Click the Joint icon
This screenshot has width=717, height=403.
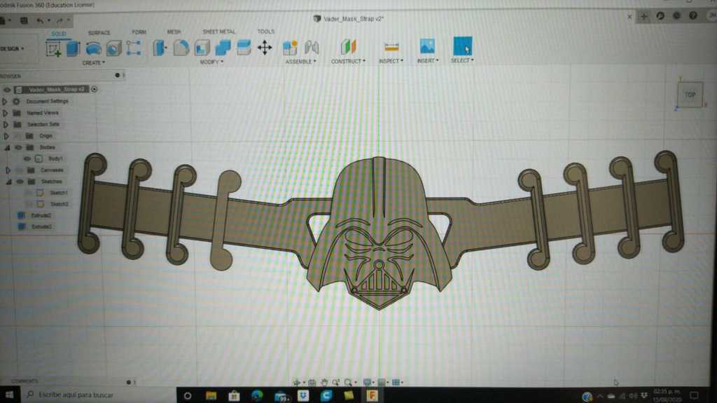point(312,47)
